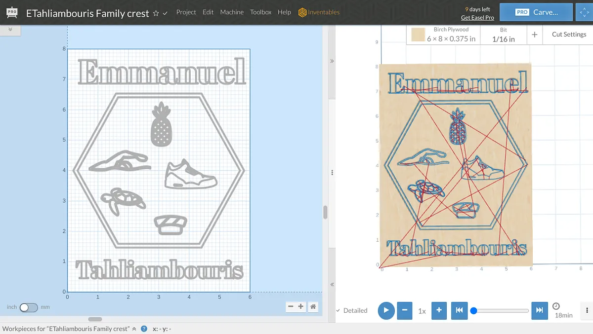The height and width of the screenshot is (334, 593).
Task: Play the carve simulation
Action: [386, 310]
